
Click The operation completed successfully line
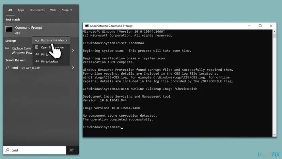[118, 119]
